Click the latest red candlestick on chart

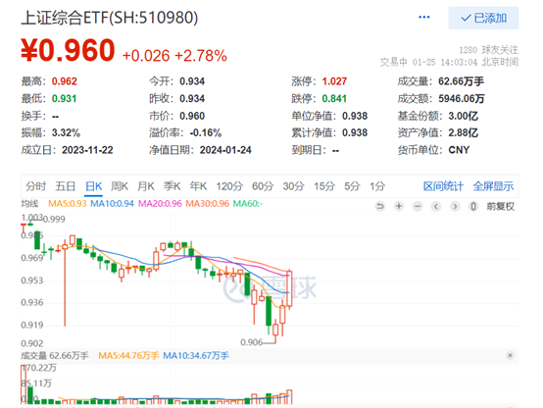tap(289, 288)
